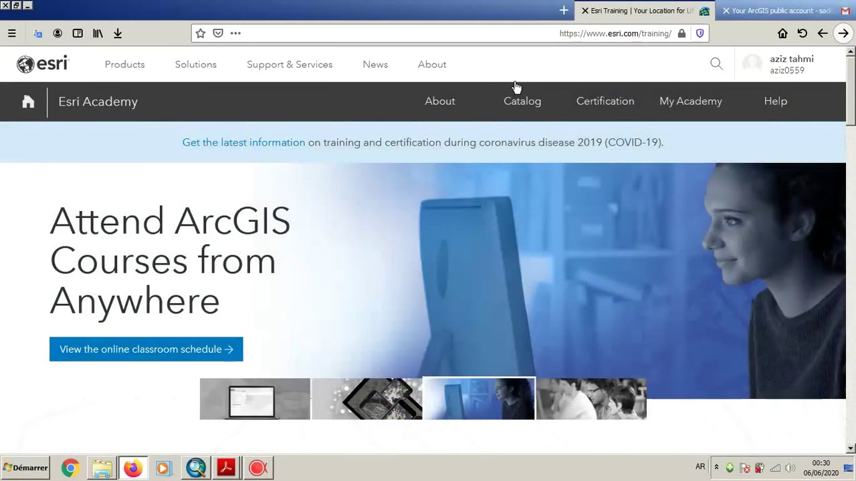Open the Solutions menu
This screenshot has height=481, width=856.
196,65
